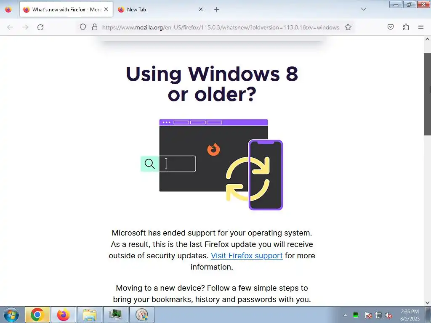Click browser sync illustration image
This screenshot has width=431, height=323.
click(212, 164)
